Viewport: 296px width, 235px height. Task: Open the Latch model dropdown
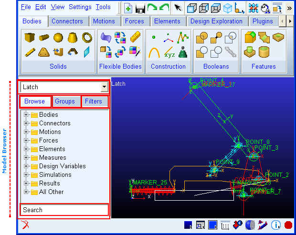104,87
